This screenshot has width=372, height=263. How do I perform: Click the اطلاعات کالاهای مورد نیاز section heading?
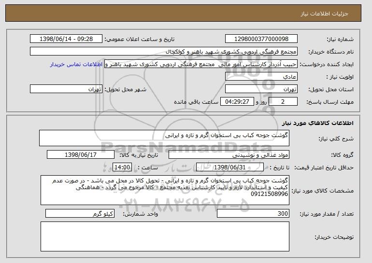pos(318,123)
